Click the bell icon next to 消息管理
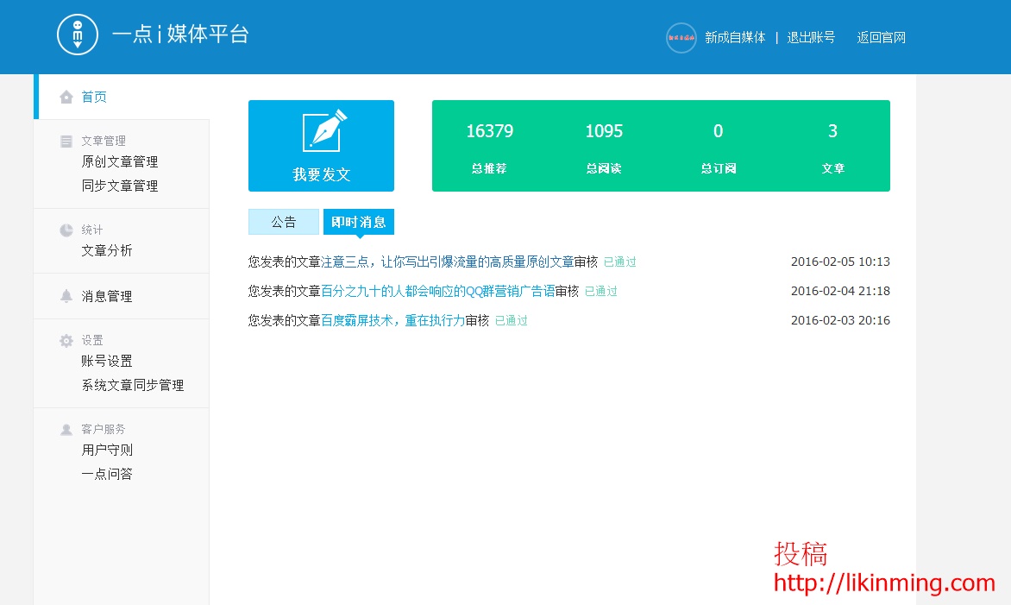1011x605 pixels. click(x=66, y=295)
